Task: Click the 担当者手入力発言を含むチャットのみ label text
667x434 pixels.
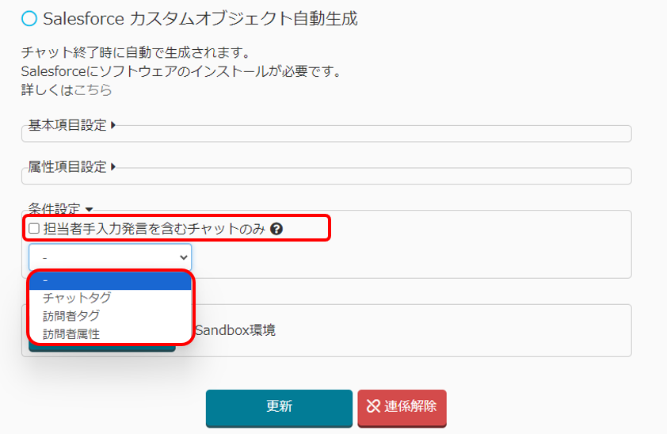Action: point(154,229)
